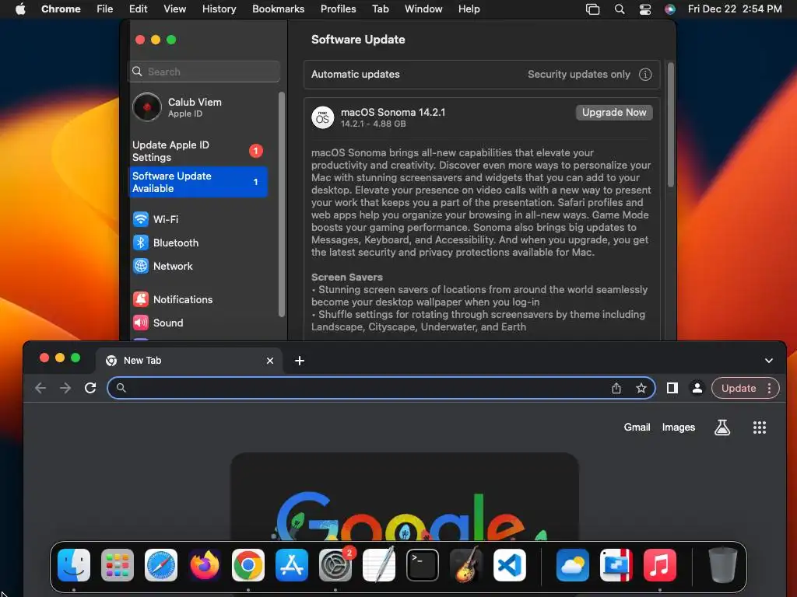
Task: Click the Chrome Update button
Action: pos(739,389)
